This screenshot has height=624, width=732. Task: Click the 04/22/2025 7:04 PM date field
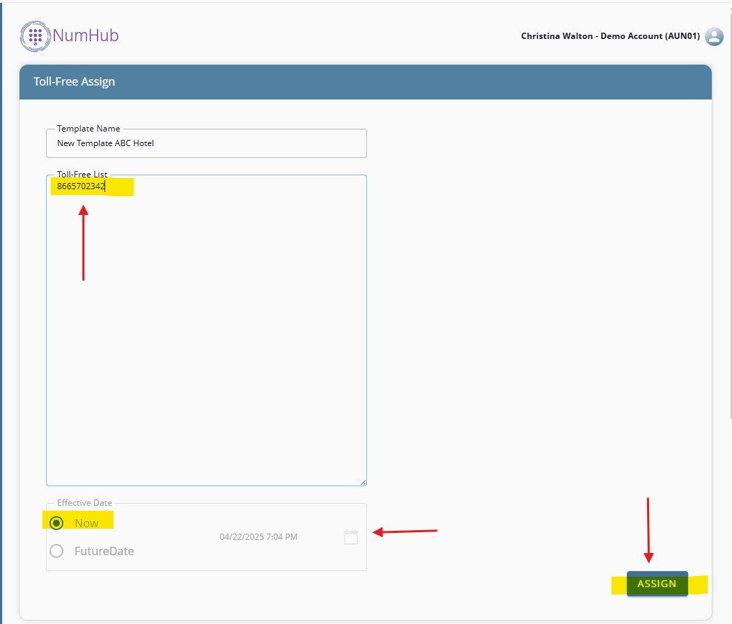[258, 537]
